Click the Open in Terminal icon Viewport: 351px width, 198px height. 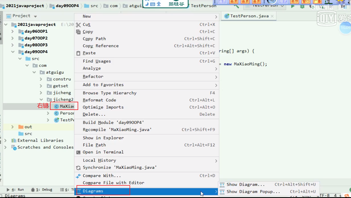pos(78,152)
